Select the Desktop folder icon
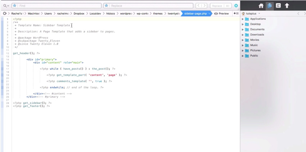The height and width of the screenshot is (152, 306). (247, 24)
